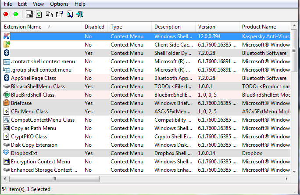
Task: Click the horizontal scrollbar thumb
Action: point(54,179)
